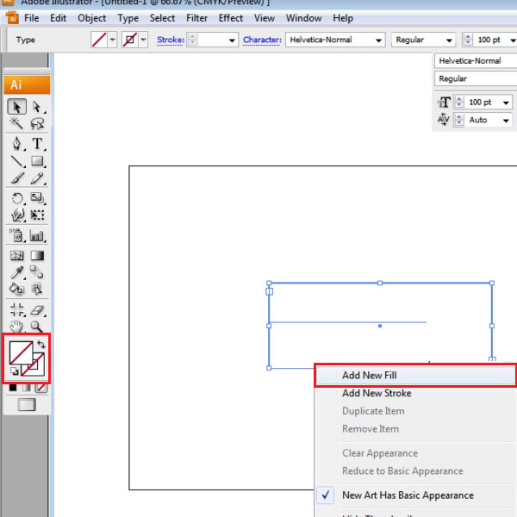Select the Magic Wand tool
This screenshot has width=517, height=517.
point(16,123)
